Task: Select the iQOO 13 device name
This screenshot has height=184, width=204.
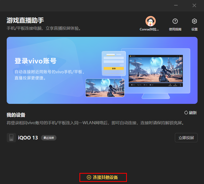Action: (x=28, y=138)
